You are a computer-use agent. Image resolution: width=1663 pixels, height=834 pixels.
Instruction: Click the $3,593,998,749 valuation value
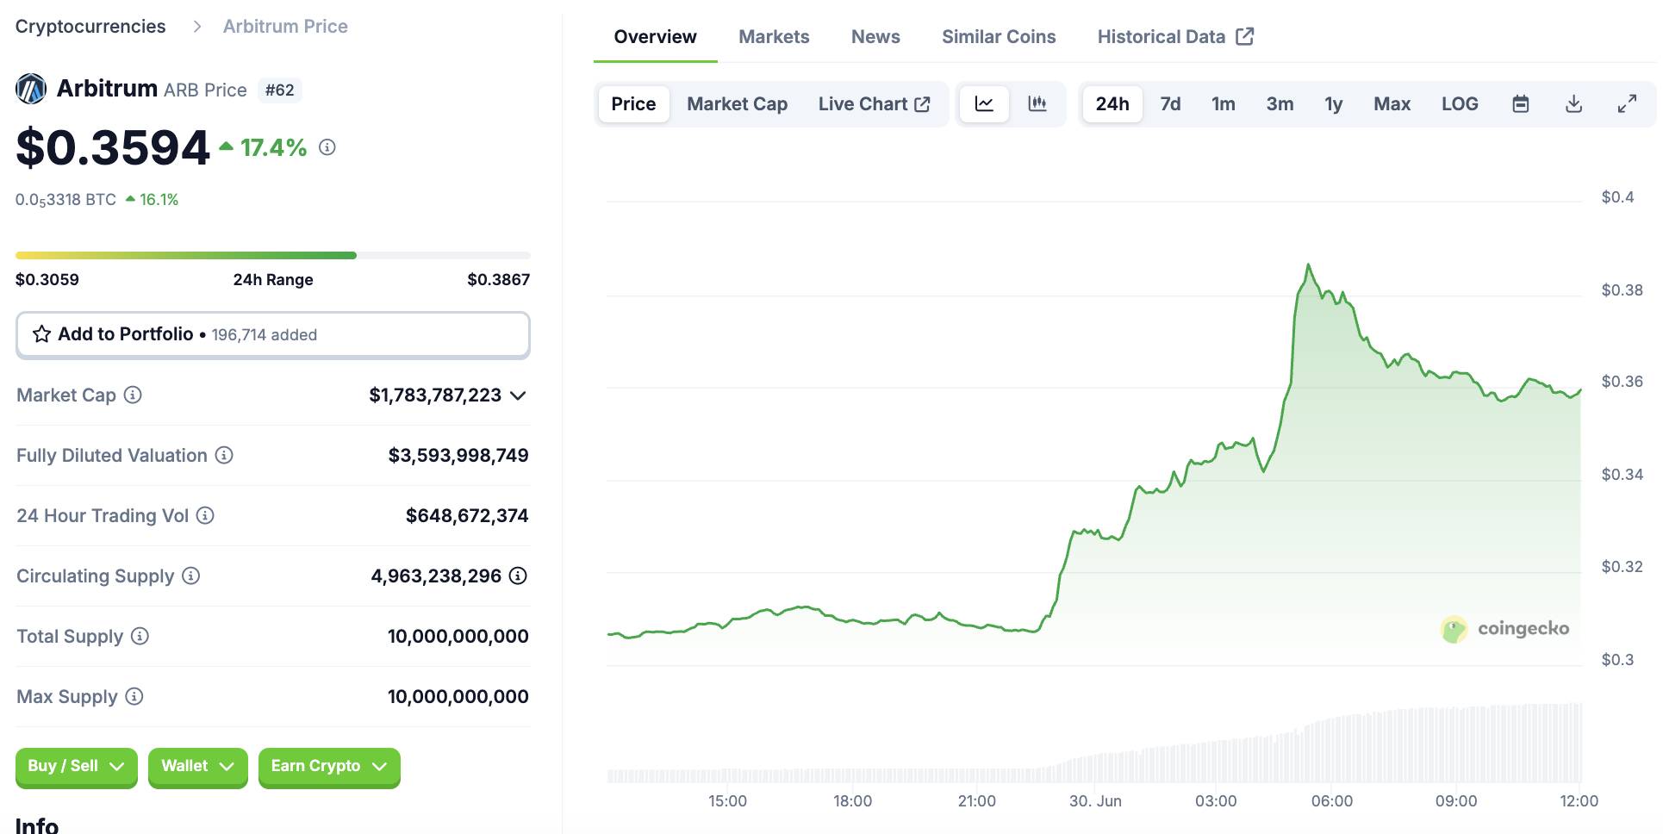click(x=458, y=455)
